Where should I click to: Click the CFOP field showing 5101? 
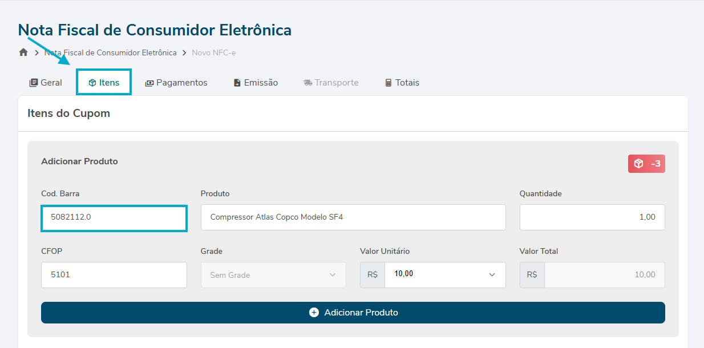point(114,275)
